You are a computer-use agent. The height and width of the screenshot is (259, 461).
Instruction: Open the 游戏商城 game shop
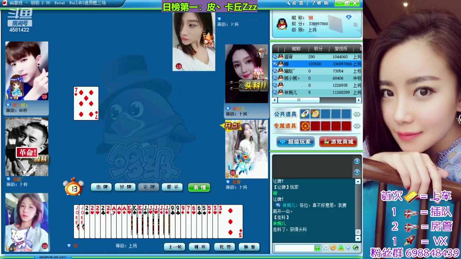(x=338, y=142)
